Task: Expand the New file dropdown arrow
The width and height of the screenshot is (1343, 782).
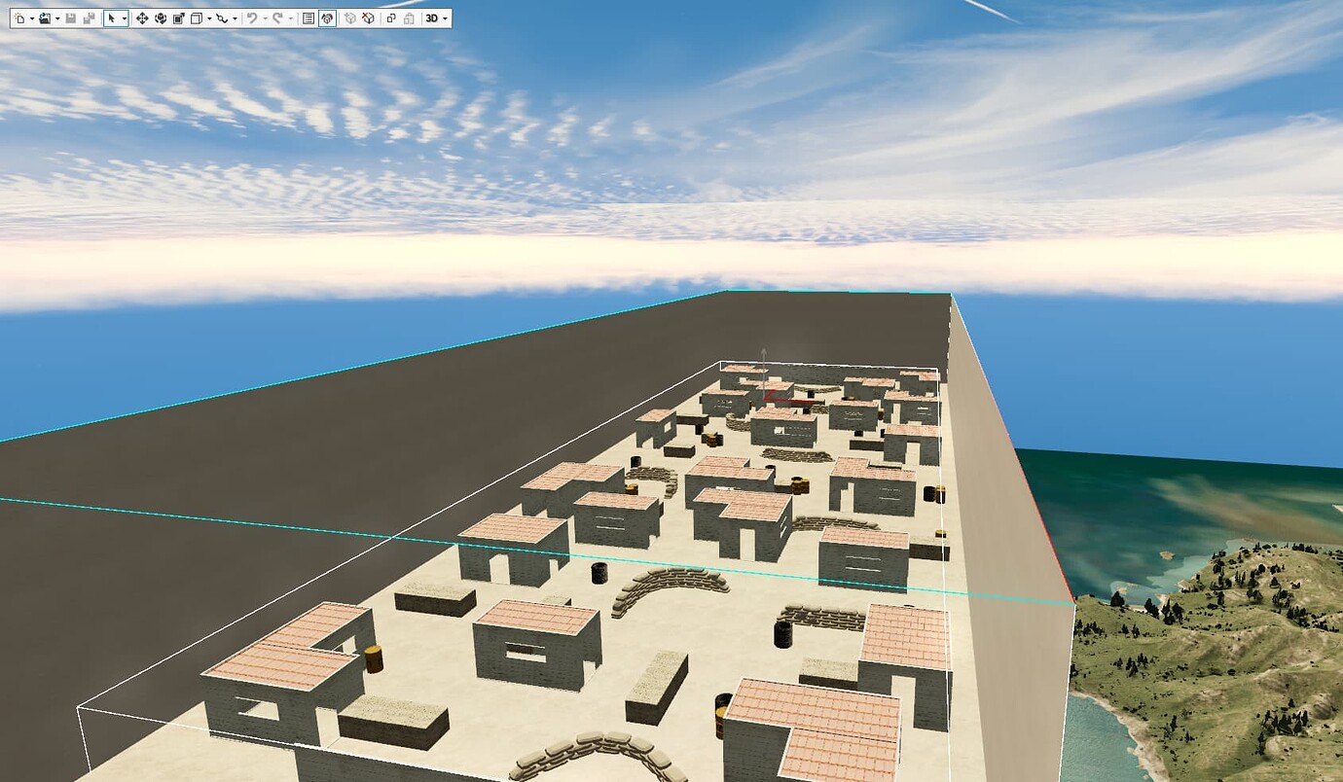Action: point(32,18)
